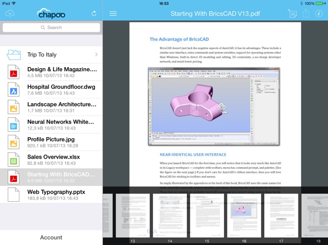
Task: Open Neural Networks White file name
Action: [x=61, y=122]
